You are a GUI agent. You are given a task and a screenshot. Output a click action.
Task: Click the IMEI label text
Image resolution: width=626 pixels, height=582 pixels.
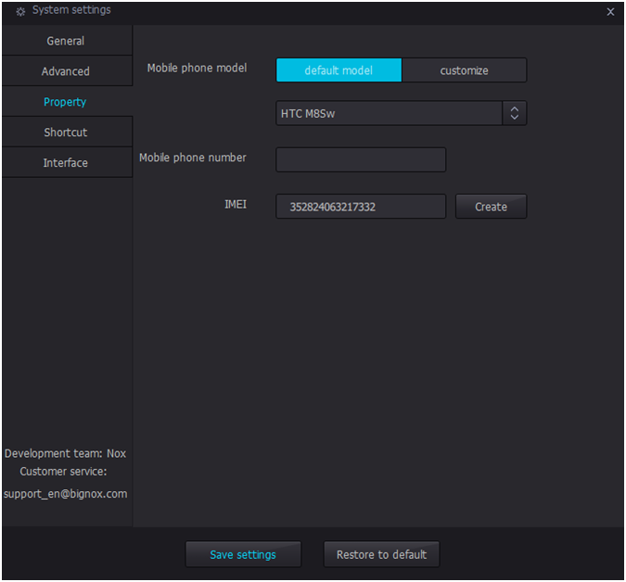click(x=236, y=204)
